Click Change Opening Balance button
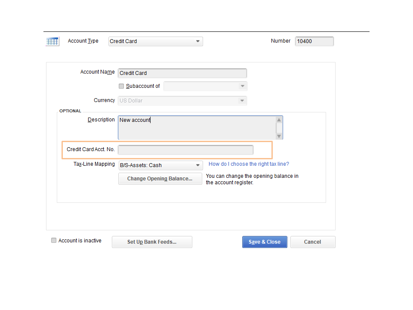413x310 pixels. tap(160, 179)
